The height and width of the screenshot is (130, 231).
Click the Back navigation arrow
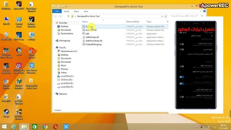(x=56, y=16)
